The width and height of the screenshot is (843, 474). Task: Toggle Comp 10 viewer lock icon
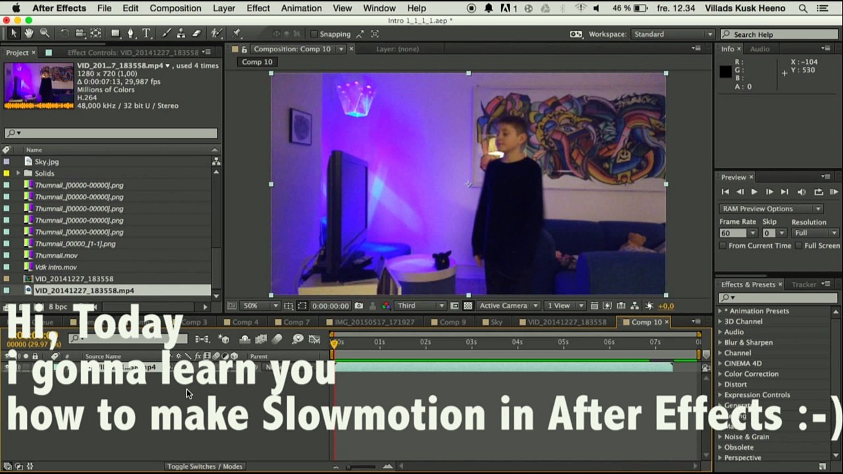point(244,49)
